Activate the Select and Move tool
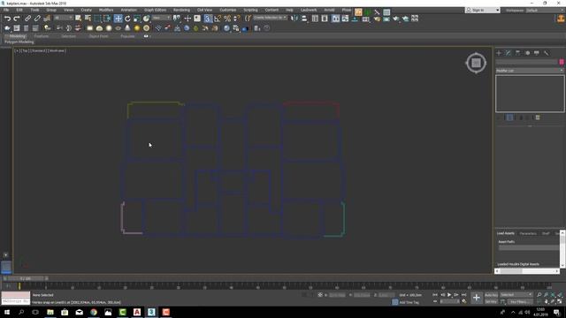566x318 pixels. [x=118, y=18]
